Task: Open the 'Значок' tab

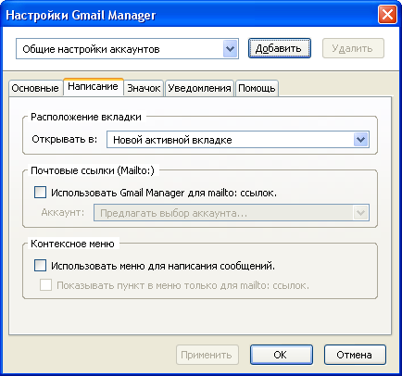Action: click(144, 88)
